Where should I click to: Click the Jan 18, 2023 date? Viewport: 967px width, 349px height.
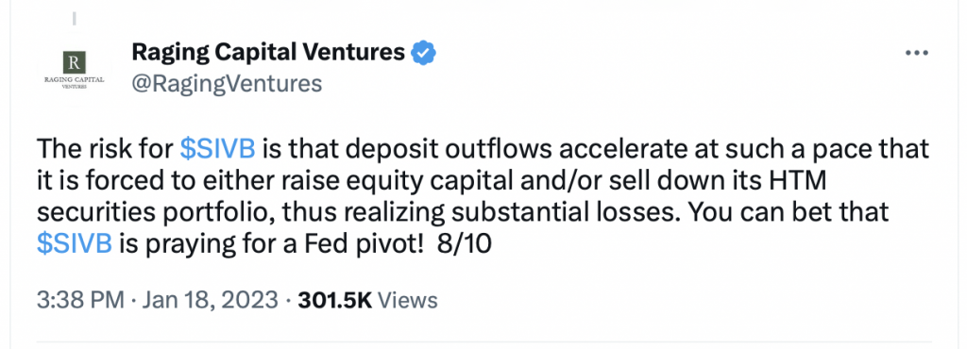pos(211,300)
